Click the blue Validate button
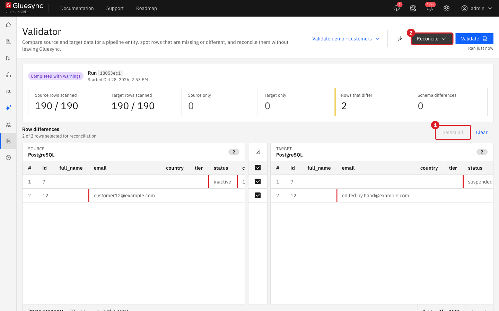The width and height of the screenshot is (499, 311). (474, 39)
